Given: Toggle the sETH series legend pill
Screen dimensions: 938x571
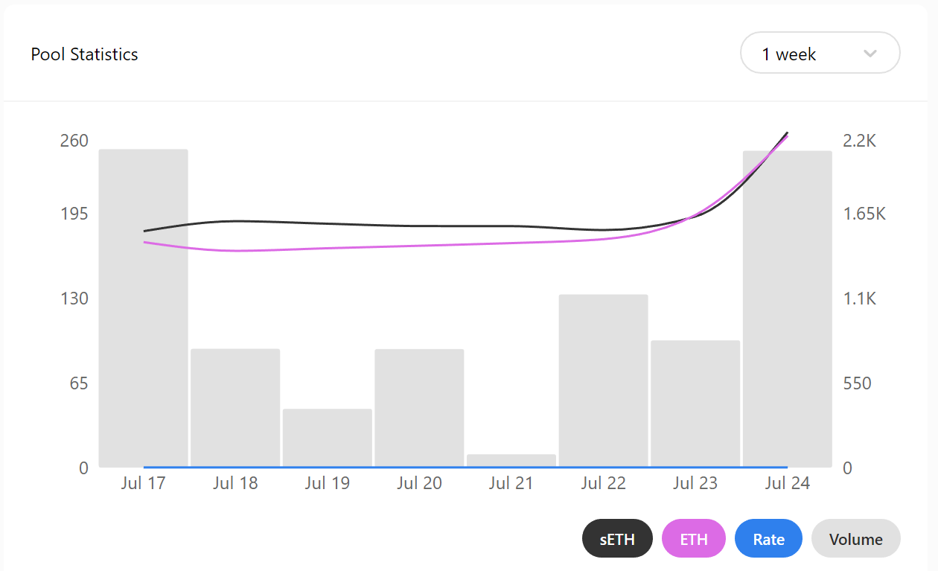Looking at the screenshot, I should (x=617, y=538).
